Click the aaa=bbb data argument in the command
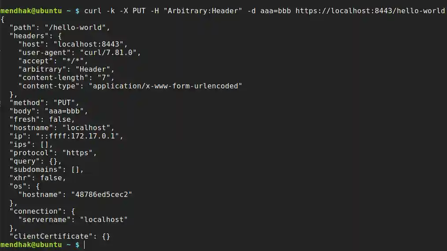Screen dimensions: 447x251 pyautogui.click(x=275, y=11)
